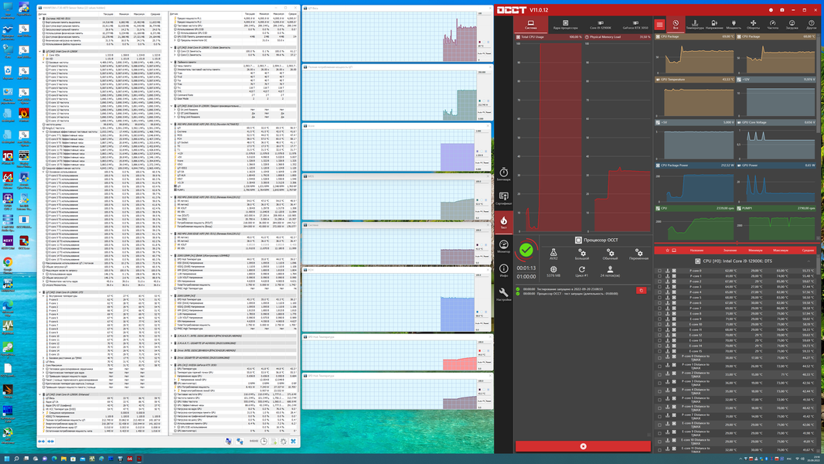This screenshot has width=824, height=464.
Task: Filter OCCT sensors by Частота
Action: (772, 25)
